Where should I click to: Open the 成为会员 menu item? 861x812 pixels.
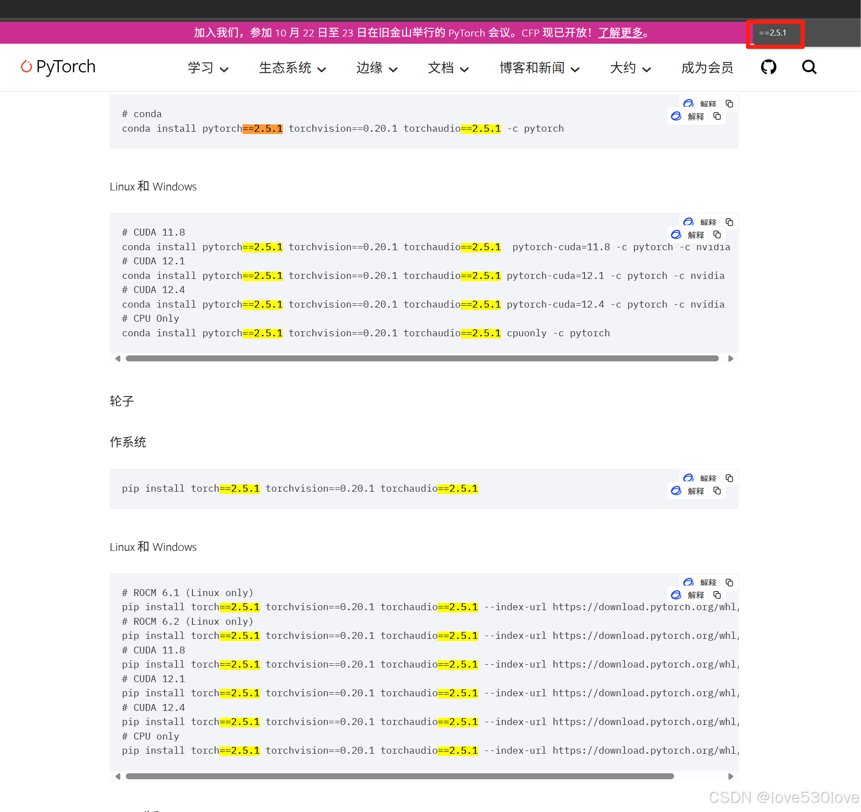pyautogui.click(x=707, y=68)
